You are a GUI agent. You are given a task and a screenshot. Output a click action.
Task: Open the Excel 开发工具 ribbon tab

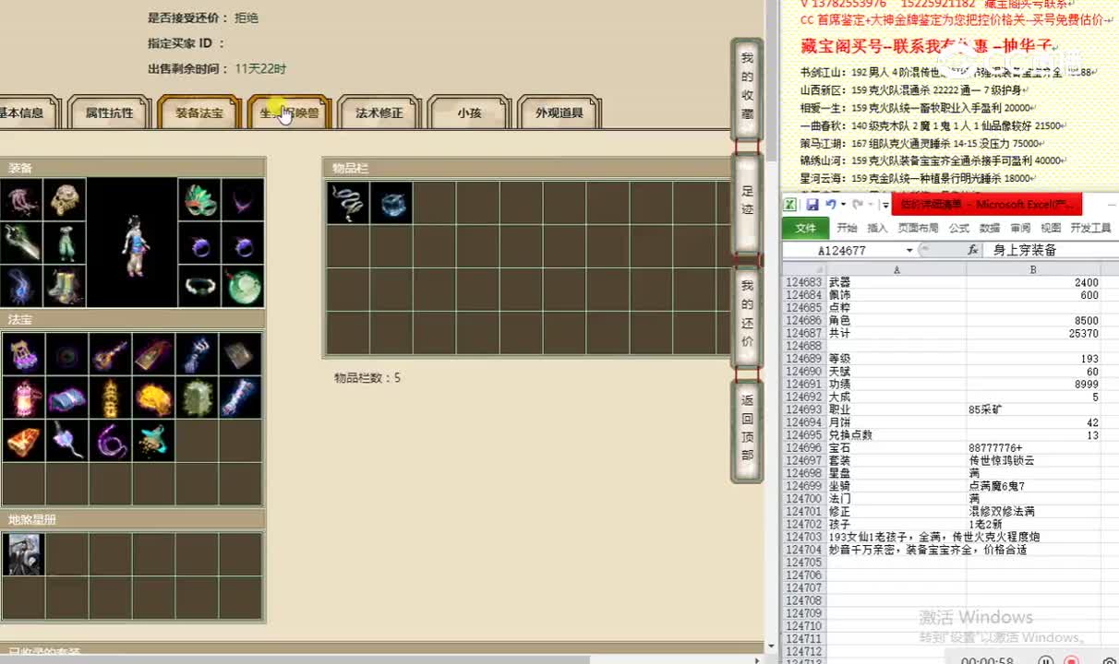pos(1090,228)
